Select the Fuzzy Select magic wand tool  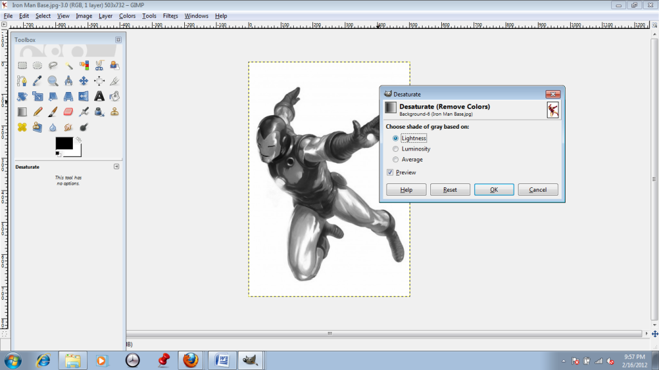pos(68,65)
